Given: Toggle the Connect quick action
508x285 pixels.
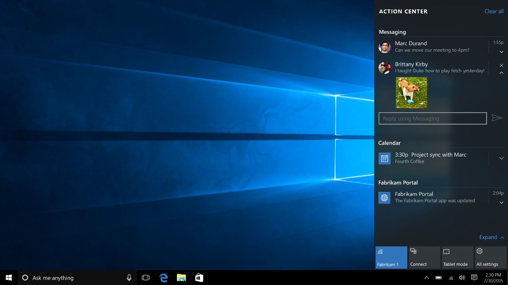Looking at the screenshot, I should 424,257.
